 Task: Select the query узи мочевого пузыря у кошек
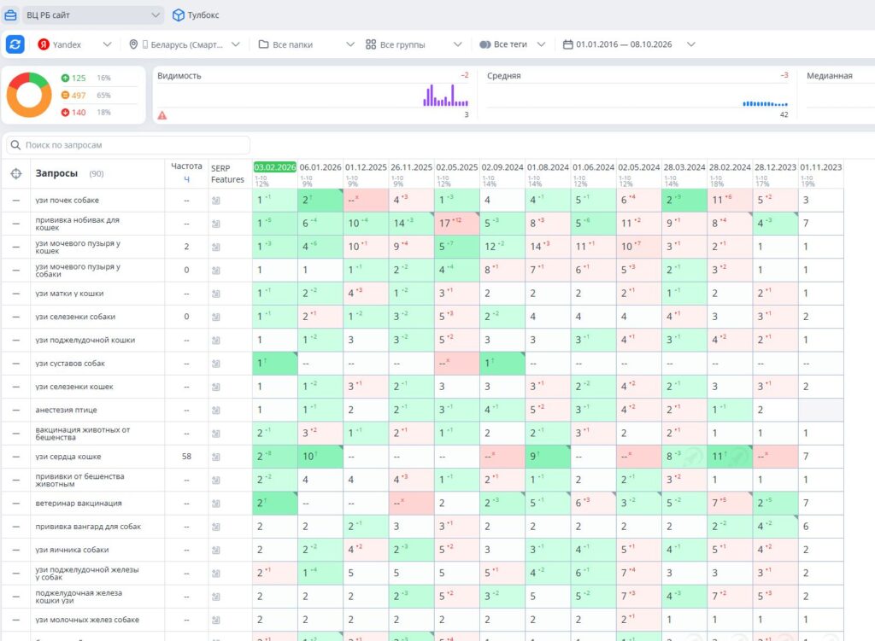coord(78,247)
